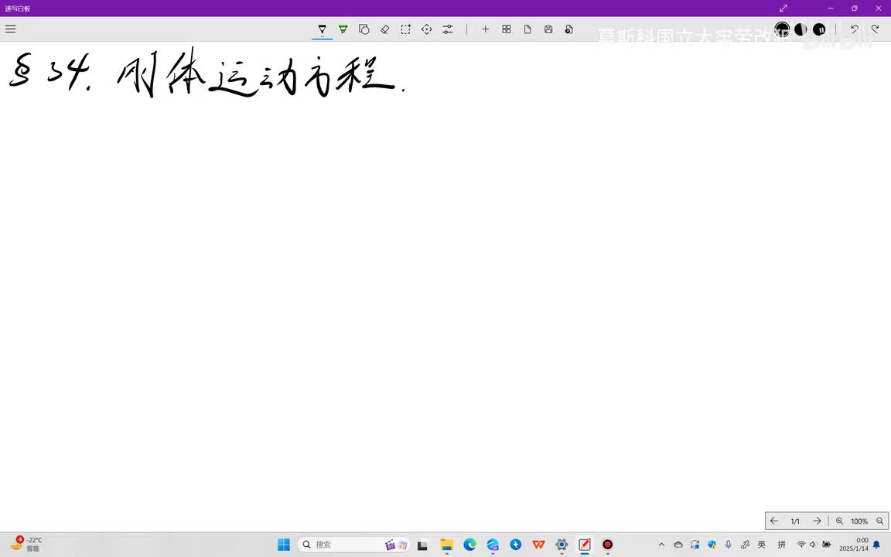The image size is (891, 557).
Task: Choose the shapes tool
Action: [364, 29]
